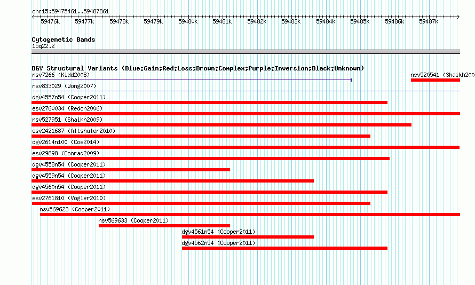The image size is (475, 285).
Task: Open dgv4558n54 (Cooper2011) label
Action: (69, 164)
